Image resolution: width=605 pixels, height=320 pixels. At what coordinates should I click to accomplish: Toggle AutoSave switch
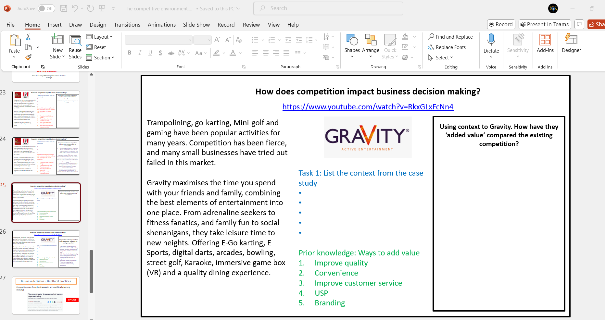(x=46, y=8)
